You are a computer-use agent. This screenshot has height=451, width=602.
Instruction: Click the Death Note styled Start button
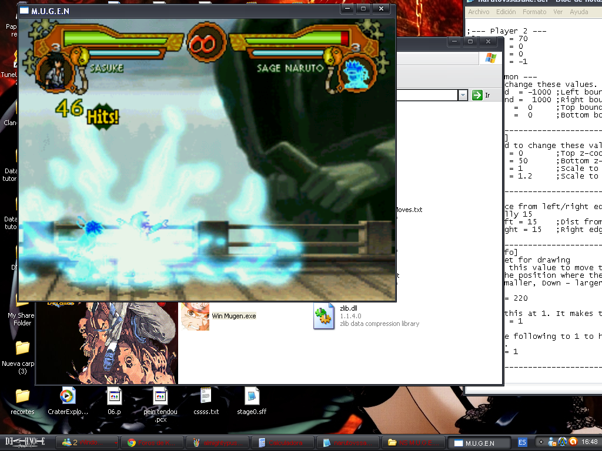pyautogui.click(x=26, y=442)
